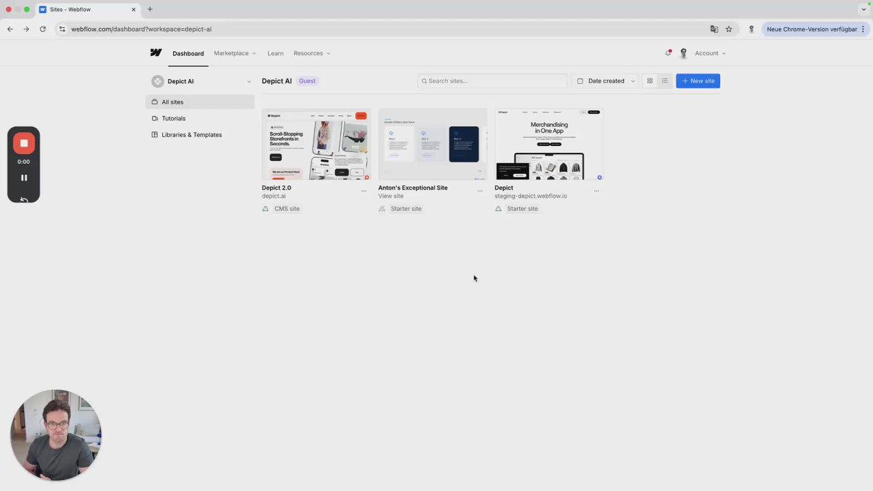Switch to list view of sites
Image resolution: width=873 pixels, height=491 pixels.
coord(665,80)
